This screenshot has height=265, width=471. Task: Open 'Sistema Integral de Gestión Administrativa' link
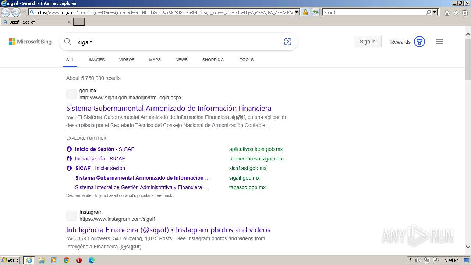tap(142, 187)
